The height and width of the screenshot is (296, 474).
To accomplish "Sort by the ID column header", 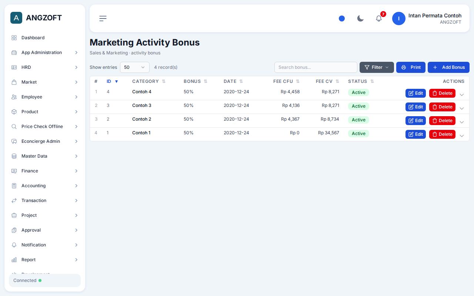I will click(112, 81).
